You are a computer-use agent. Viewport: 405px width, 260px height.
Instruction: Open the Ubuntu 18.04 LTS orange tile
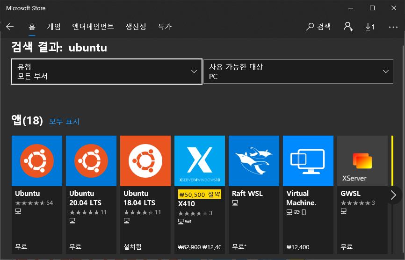tap(145, 160)
